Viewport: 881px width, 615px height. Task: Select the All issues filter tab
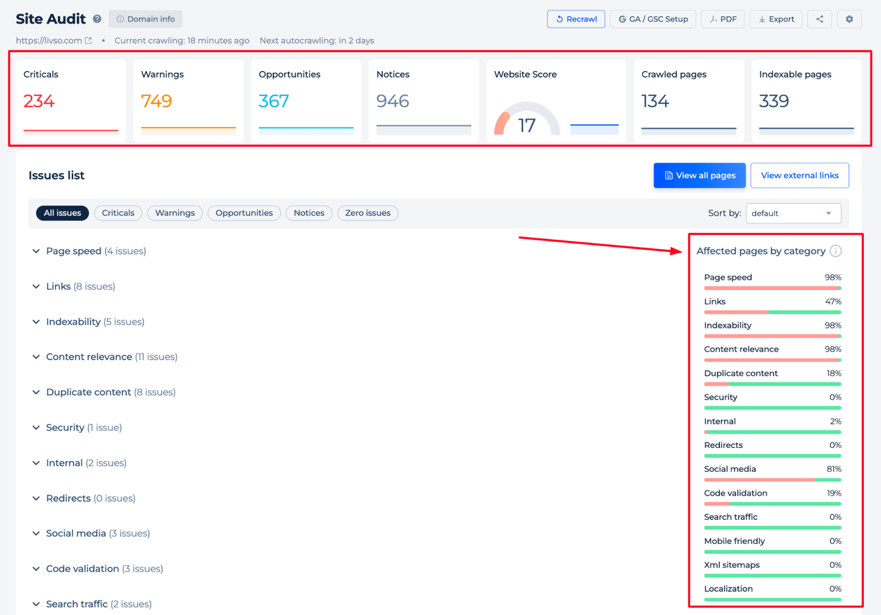pyautogui.click(x=62, y=213)
